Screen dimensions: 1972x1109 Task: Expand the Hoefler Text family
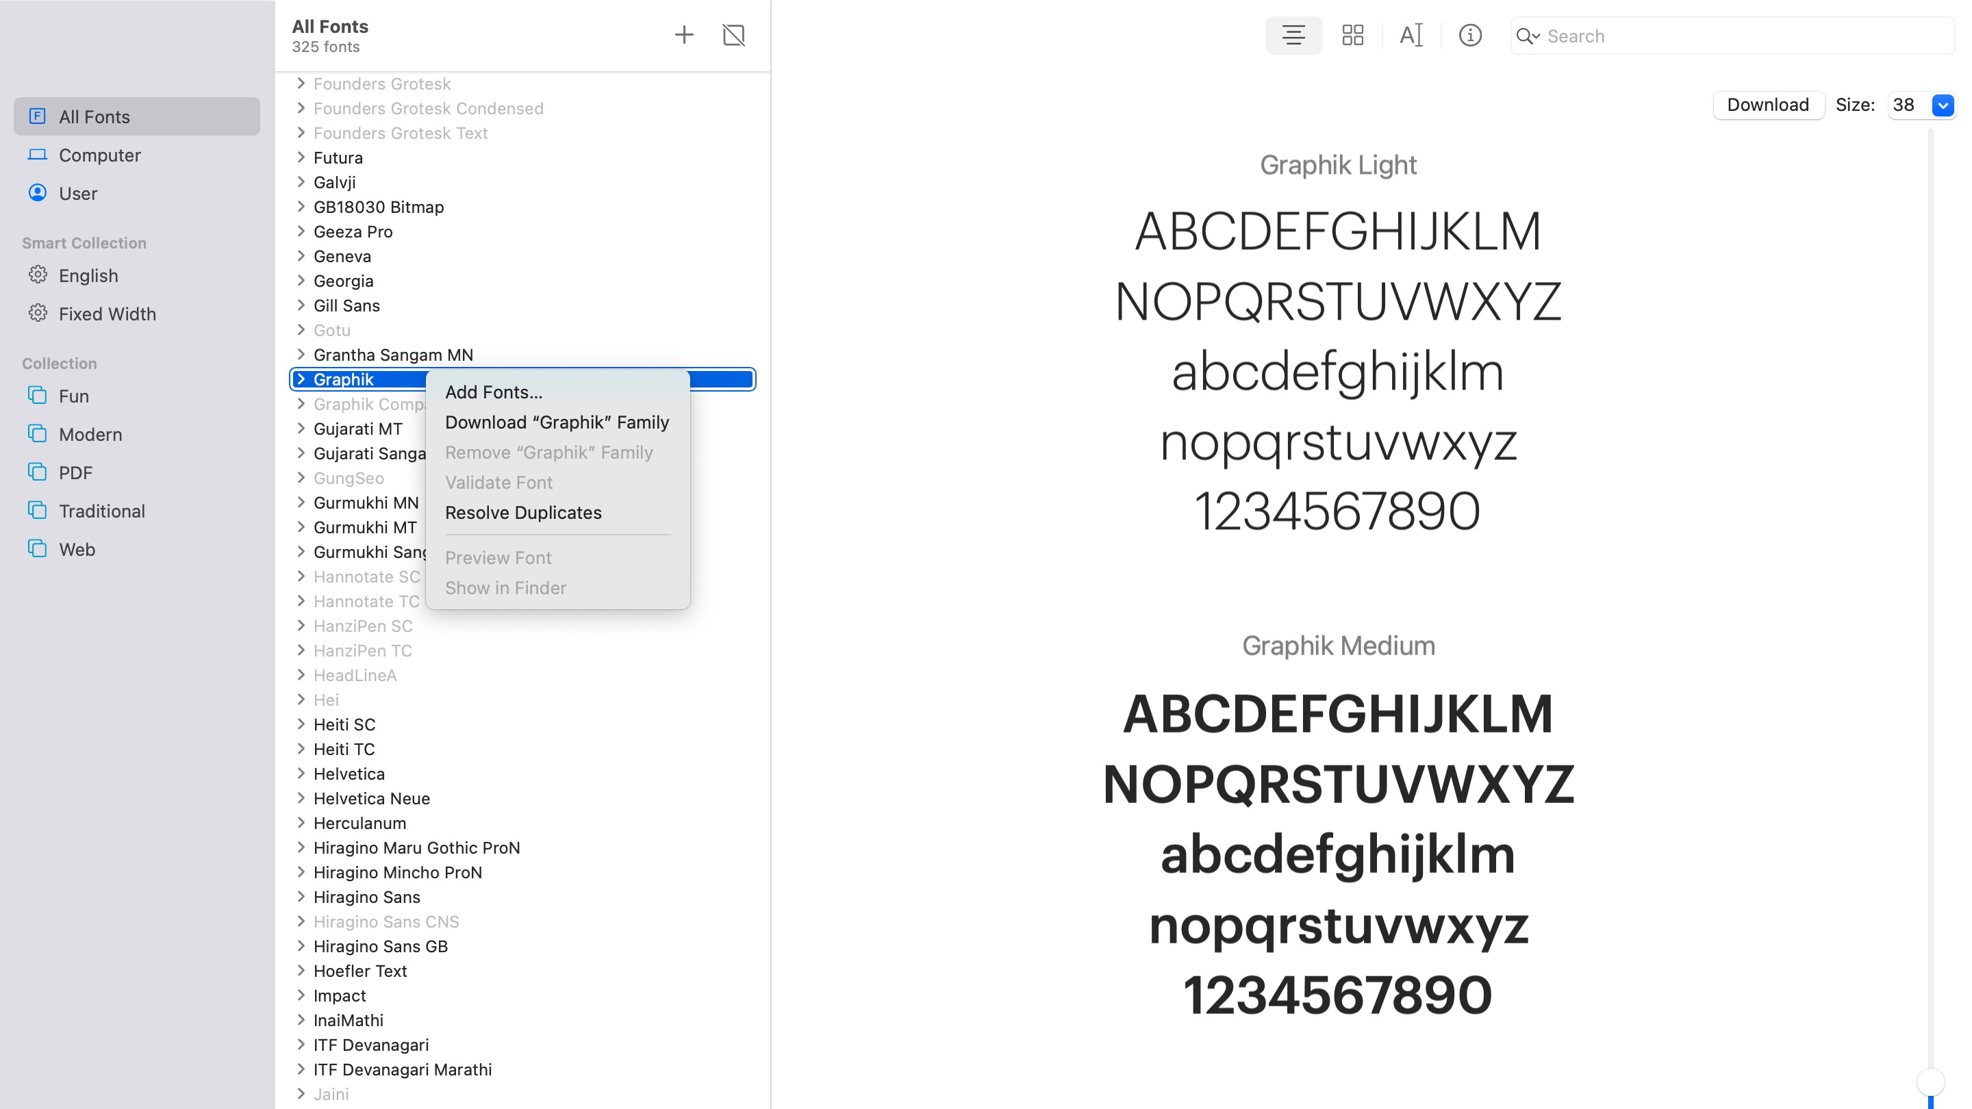coord(301,971)
